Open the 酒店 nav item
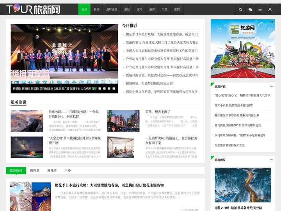Image resolution: width=281 pixels, height=211 pixels. coord(152,9)
